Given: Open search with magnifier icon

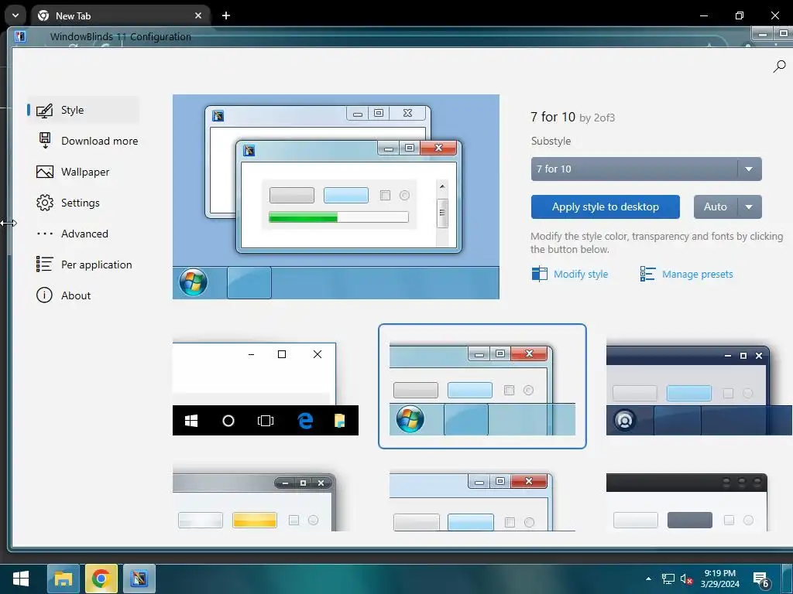Looking at the screenshot, I should 779,67.
